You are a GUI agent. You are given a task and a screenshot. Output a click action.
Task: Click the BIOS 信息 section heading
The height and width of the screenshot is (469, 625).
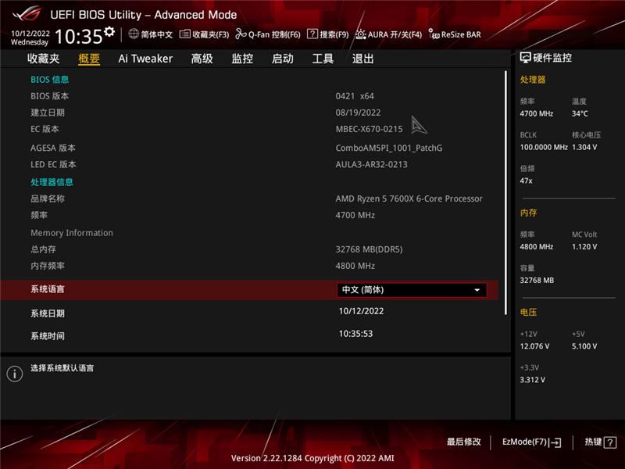[50, 80]
